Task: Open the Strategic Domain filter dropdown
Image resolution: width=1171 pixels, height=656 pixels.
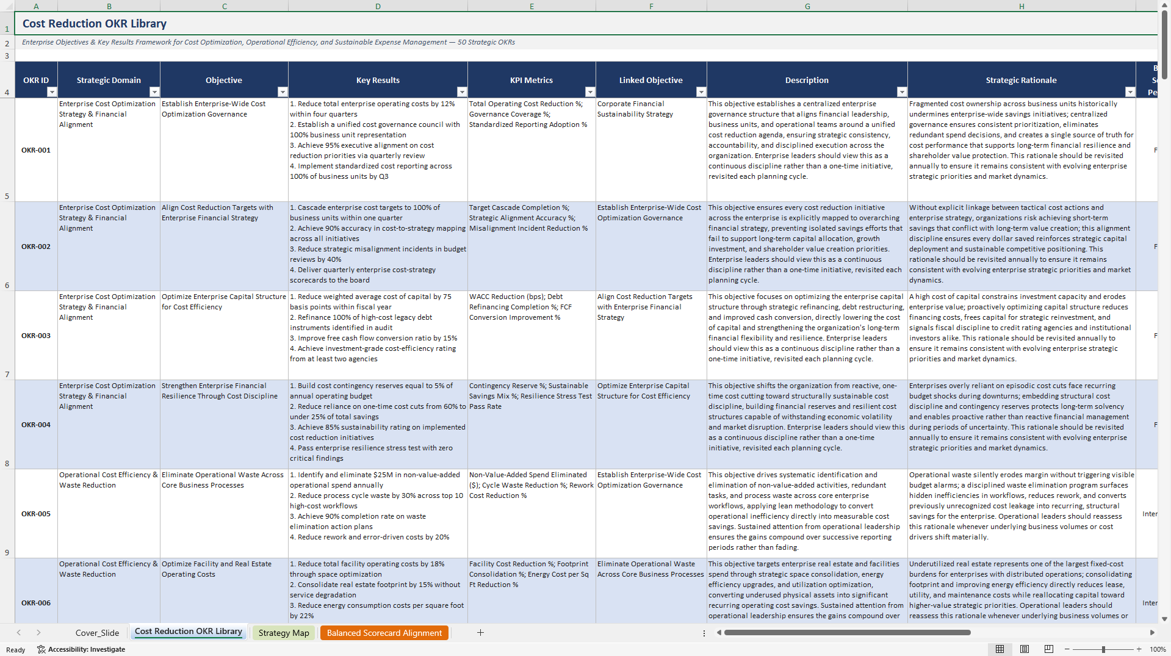Action: click(154, 92)
